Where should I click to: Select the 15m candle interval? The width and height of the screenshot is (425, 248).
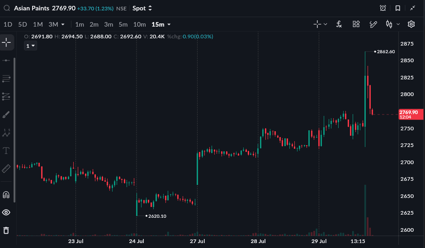(158, 24)
